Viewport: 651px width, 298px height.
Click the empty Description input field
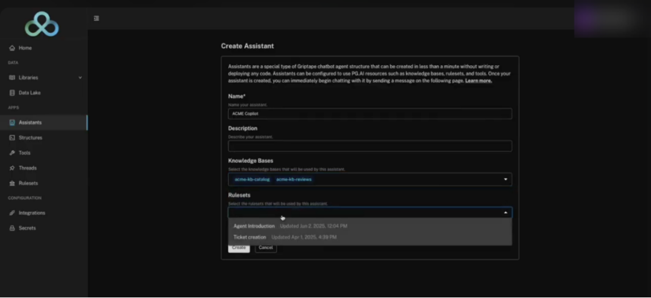370,146
